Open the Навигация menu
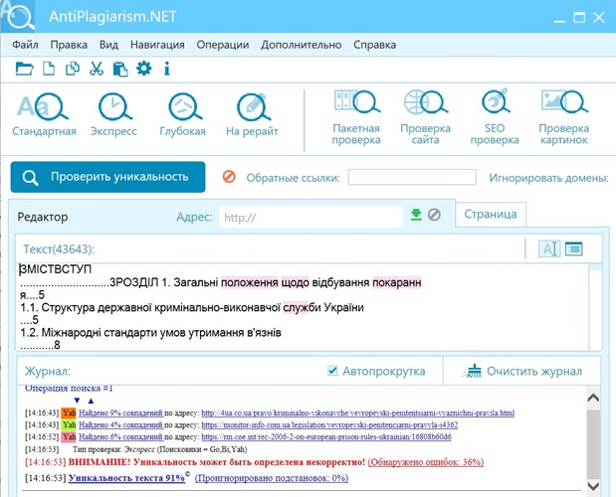The width and height of the screenshot is (616, 497). click(x=157, y=45)
